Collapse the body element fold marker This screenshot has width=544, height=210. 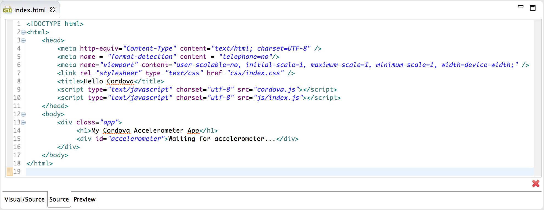(x=23, y=114)
